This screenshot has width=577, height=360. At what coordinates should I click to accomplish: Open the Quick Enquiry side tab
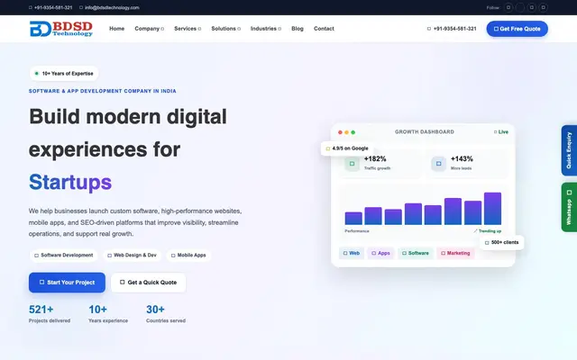[x=569, y=150]
